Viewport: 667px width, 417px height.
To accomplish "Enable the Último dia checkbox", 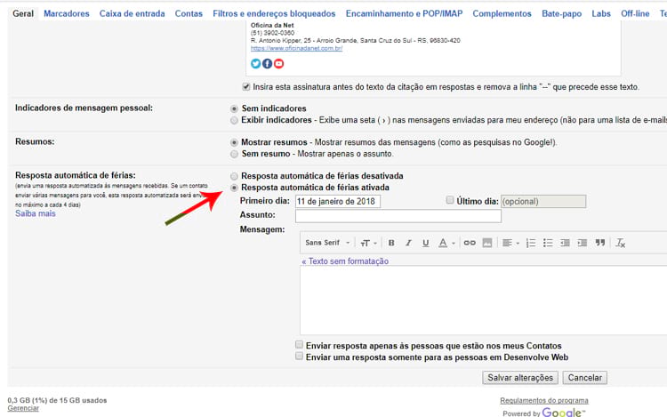I will tap(450, 201).
